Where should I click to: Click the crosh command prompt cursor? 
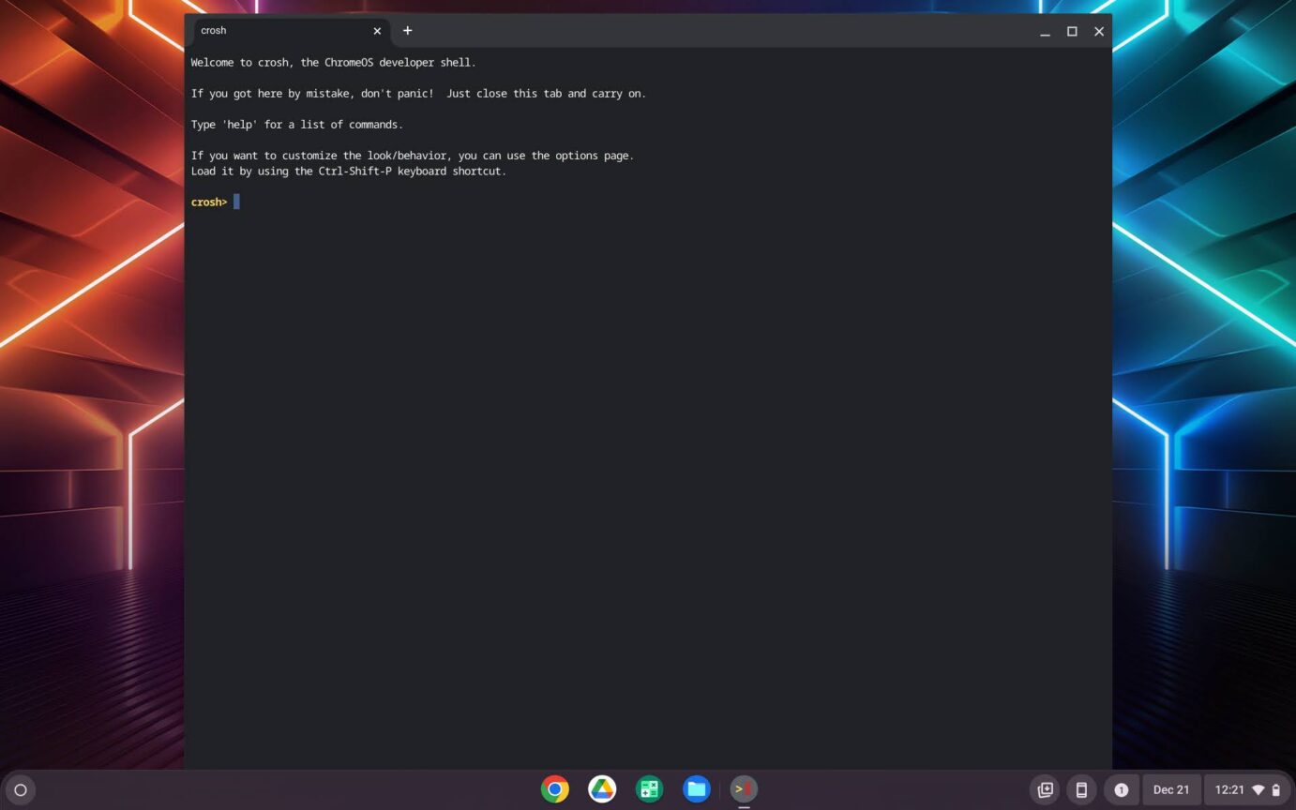coord(236,201)
